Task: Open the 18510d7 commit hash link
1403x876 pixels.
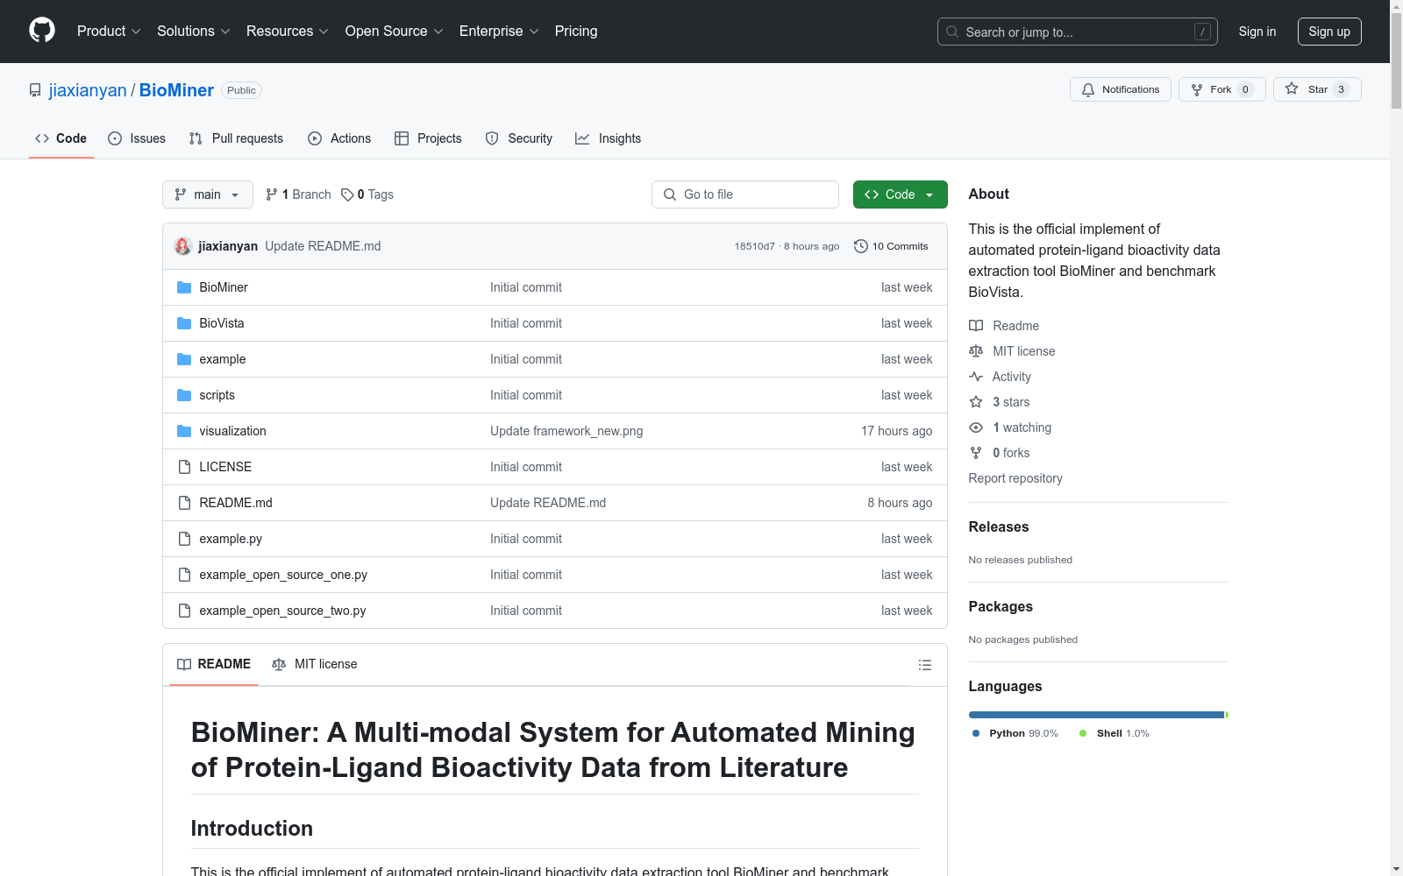Action: click(755, 246)
